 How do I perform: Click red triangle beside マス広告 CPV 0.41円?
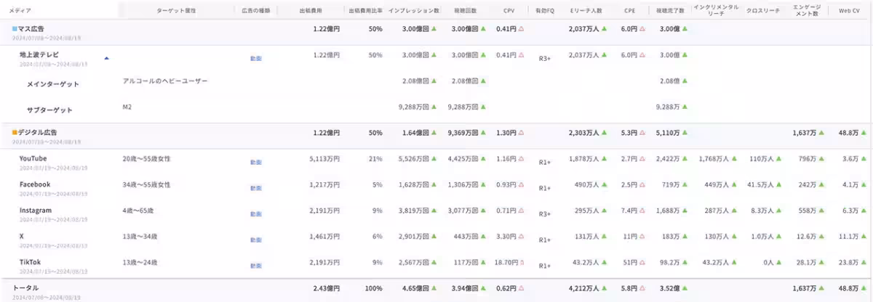521,29
